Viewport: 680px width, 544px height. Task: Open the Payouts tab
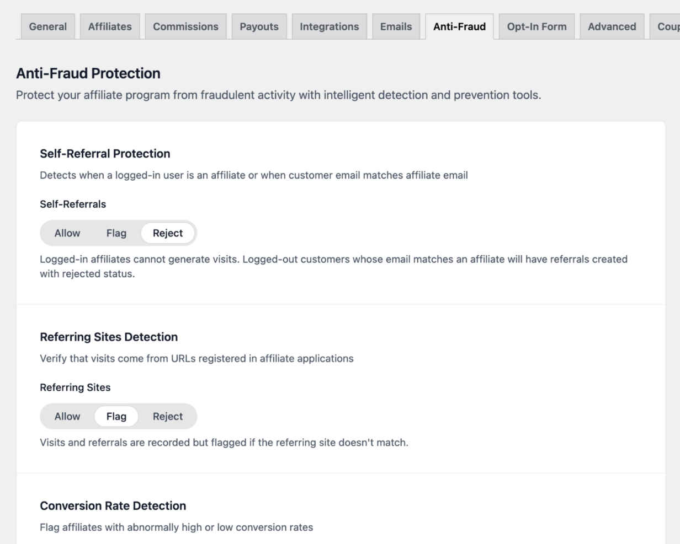click(x=259, y=26)
